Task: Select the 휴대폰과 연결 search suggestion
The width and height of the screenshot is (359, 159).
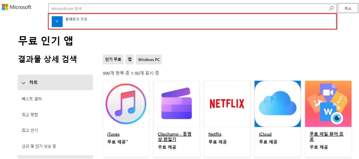Action: pos(192,22)
